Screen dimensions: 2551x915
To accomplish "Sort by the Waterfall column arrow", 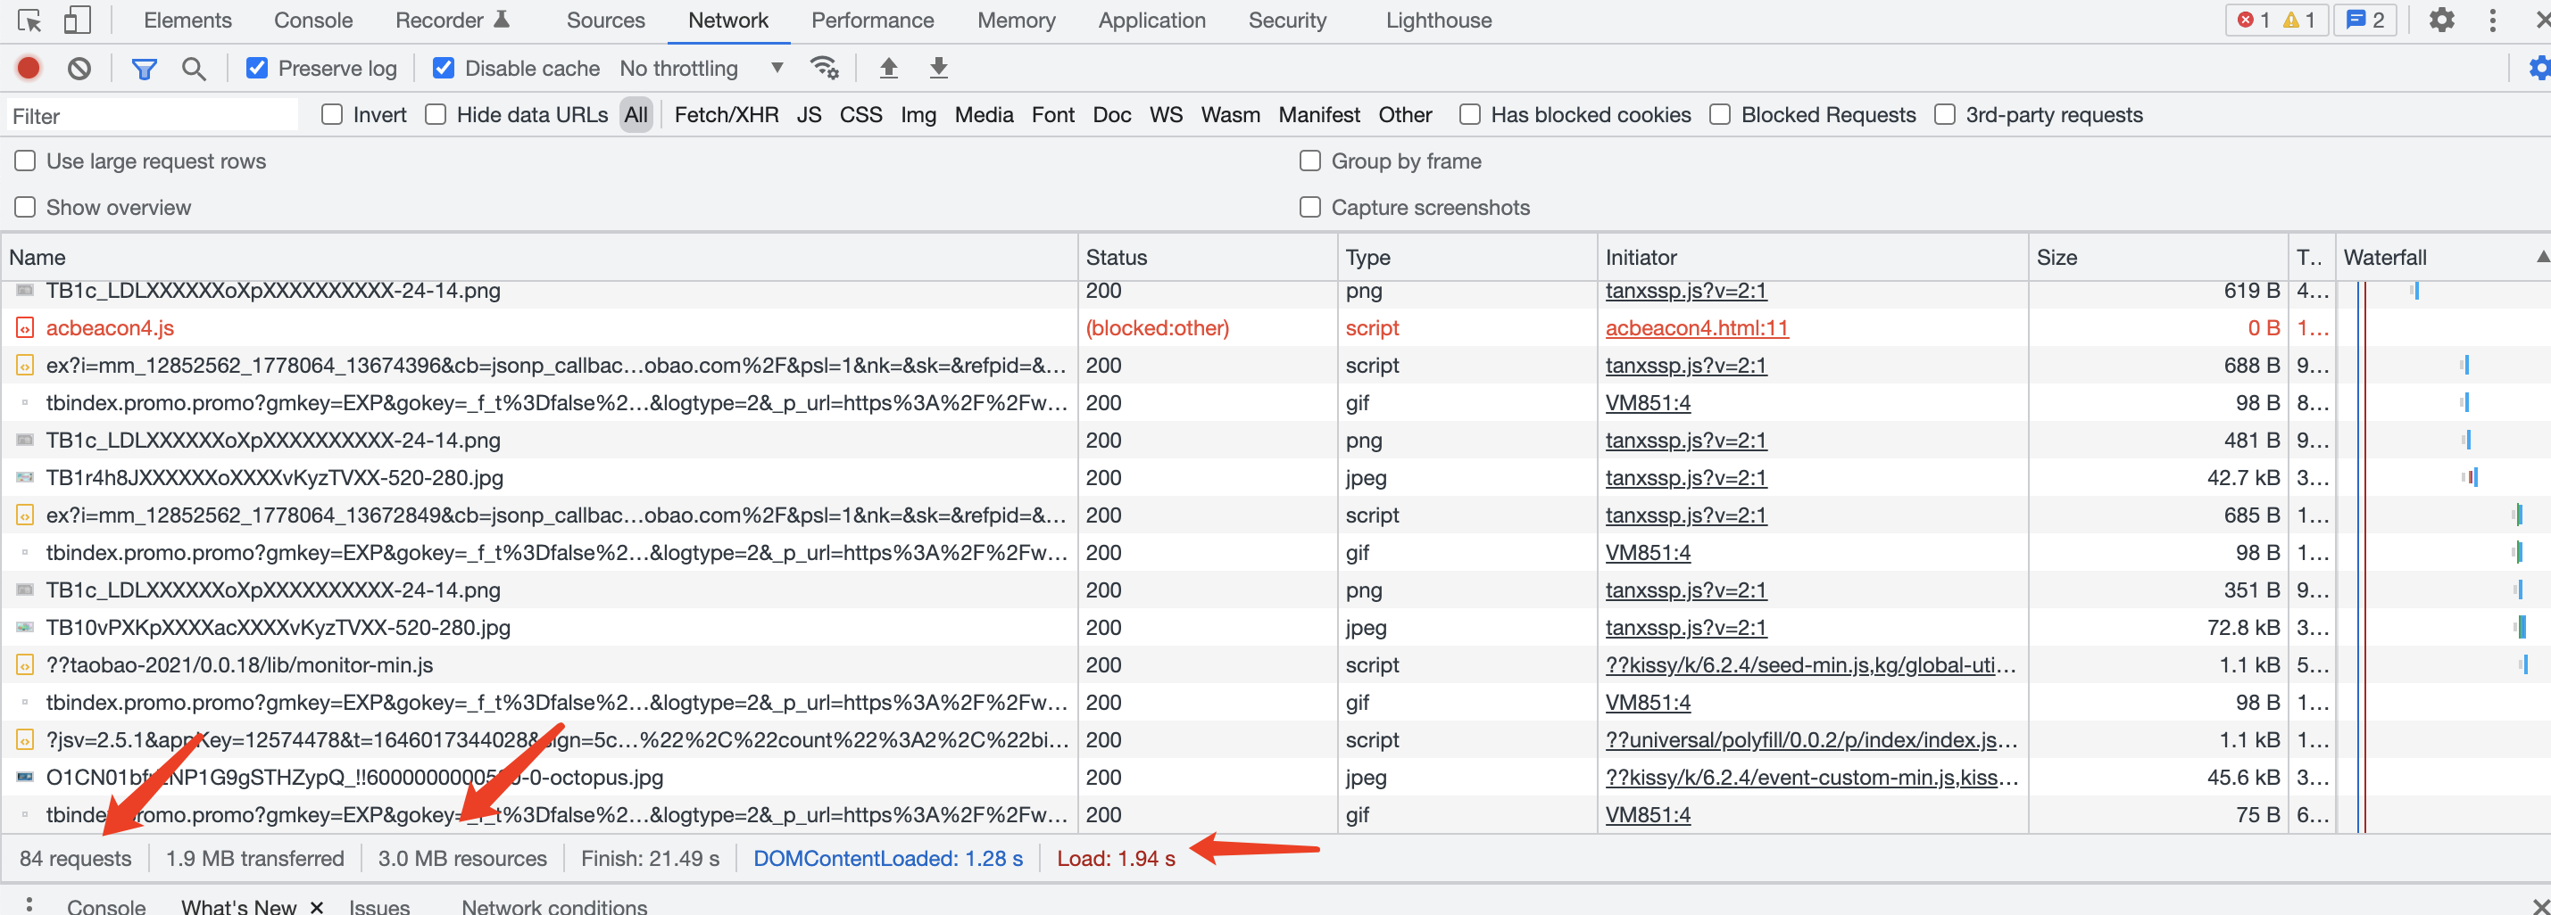I will 2541,257.
